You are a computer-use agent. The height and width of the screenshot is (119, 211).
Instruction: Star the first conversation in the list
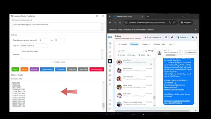pyautogui.click(x=151, y=64)
